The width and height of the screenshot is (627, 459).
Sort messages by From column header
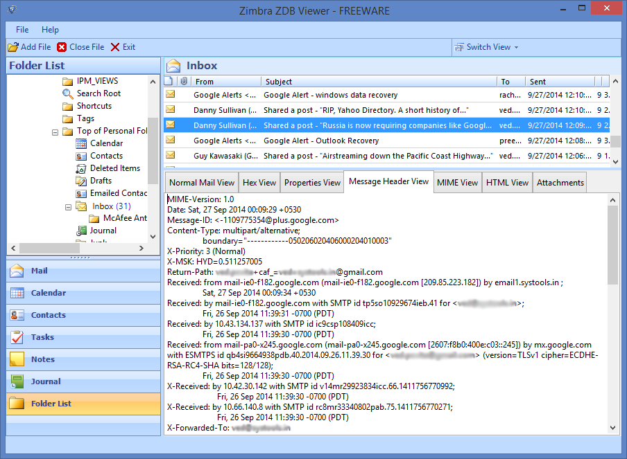coord(226,82)
